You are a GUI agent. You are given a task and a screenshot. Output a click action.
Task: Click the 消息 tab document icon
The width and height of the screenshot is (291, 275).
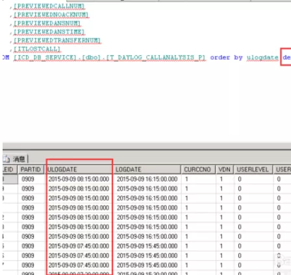(6, 159)
